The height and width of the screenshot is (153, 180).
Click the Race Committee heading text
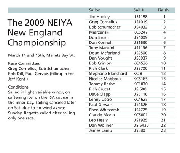(x=24, y=63)
